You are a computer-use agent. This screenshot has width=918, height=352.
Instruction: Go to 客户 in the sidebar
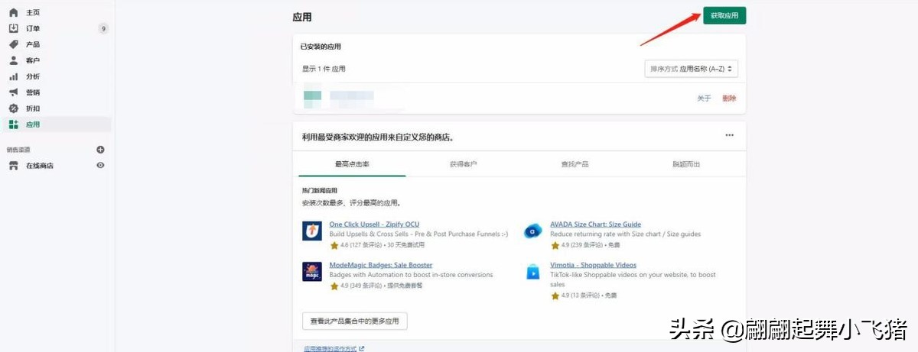click(x=33, y=60)
